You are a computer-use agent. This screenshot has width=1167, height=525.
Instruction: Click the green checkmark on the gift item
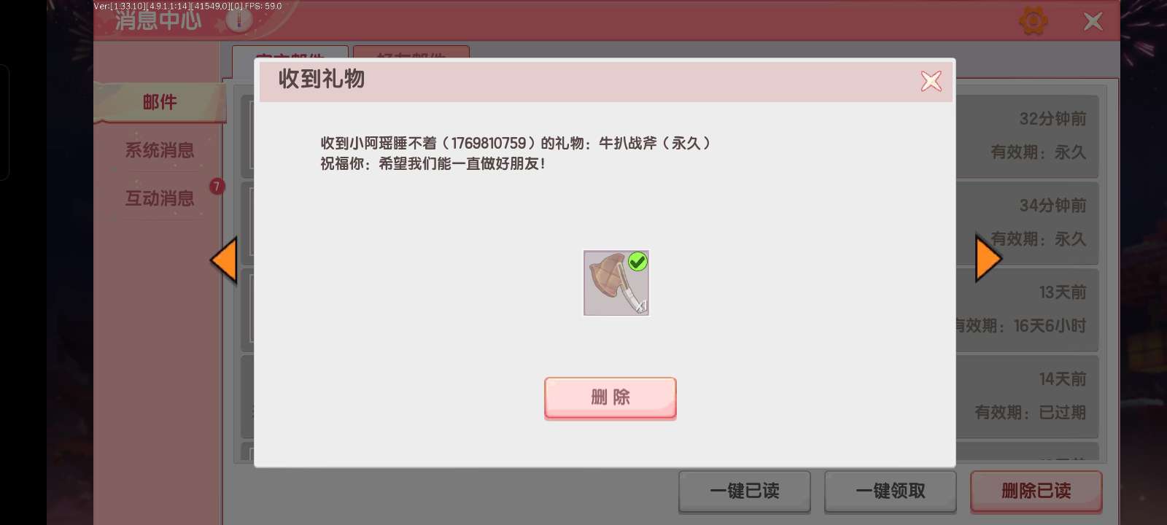(x=637, y=261)
